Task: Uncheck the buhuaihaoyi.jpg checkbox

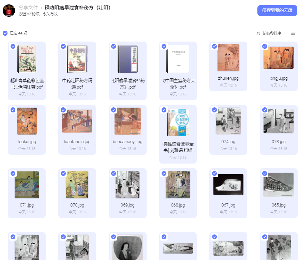Action: (x=114, y=110)
